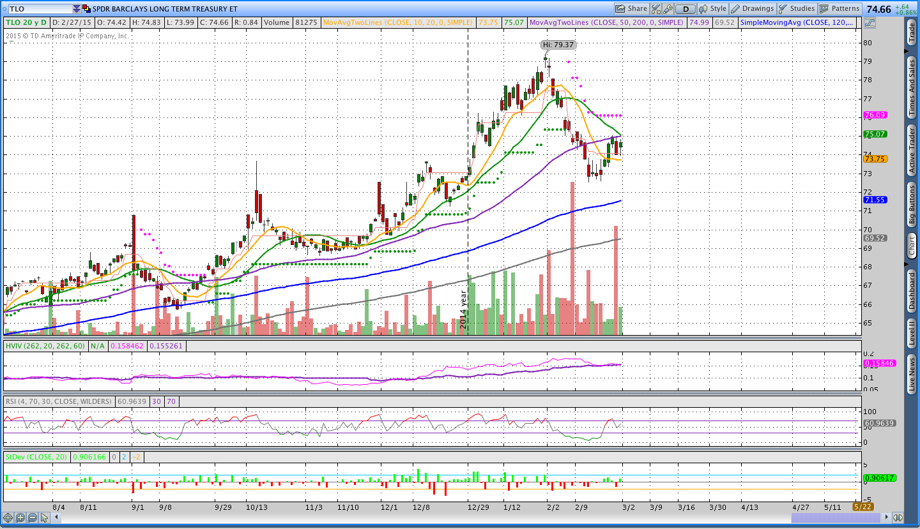Screen dimensions: 920x529
Task: Click the Share button
Action: (631, 9)
